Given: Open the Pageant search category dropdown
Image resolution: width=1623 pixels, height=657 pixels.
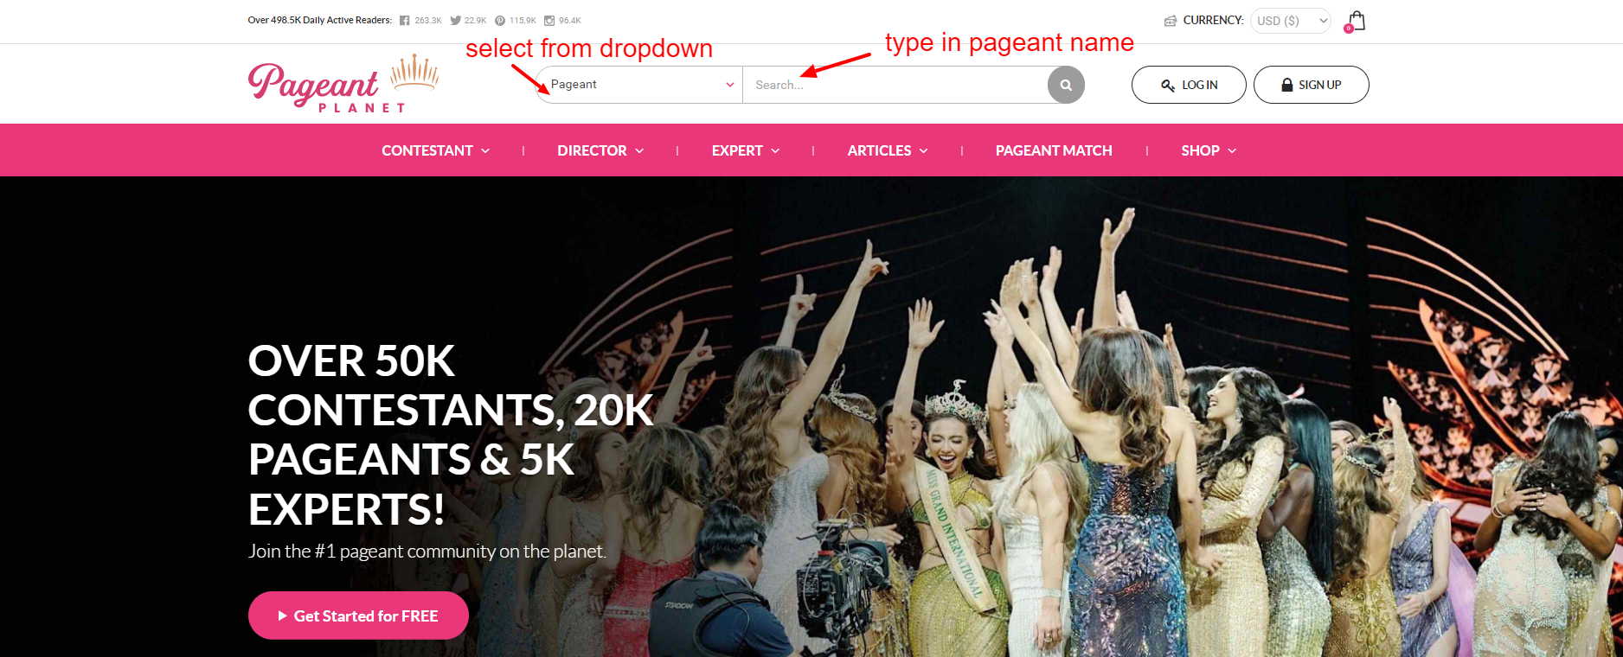Looking at the screenshot, I should (639, 85).
